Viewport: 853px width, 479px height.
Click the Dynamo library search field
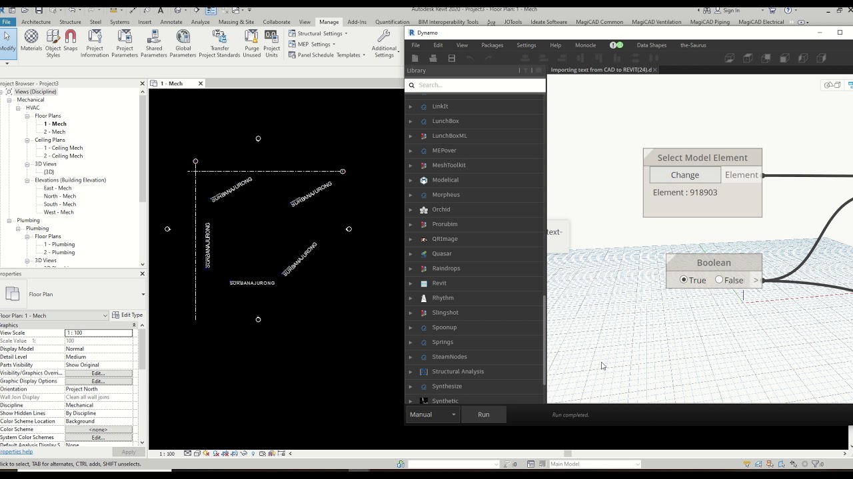tap(475, 85)
